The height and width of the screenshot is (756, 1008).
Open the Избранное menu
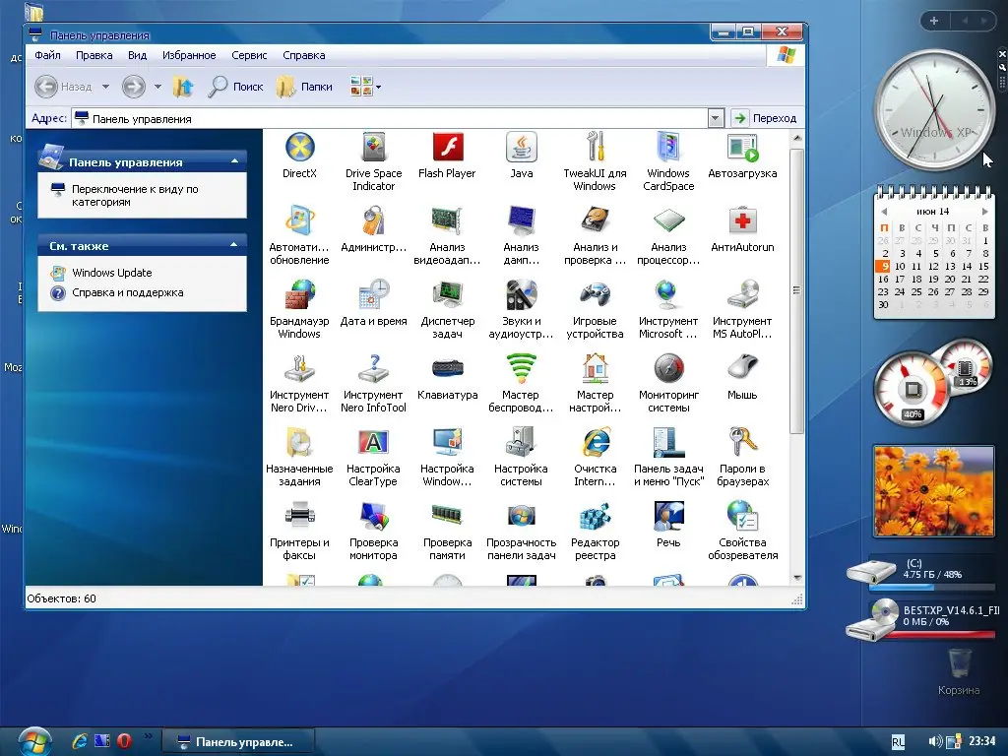pyautogui.click(x=189, y=55)
